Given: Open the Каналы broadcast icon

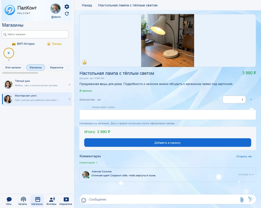Looking at the screenshot, I should [x=23, y=199].
